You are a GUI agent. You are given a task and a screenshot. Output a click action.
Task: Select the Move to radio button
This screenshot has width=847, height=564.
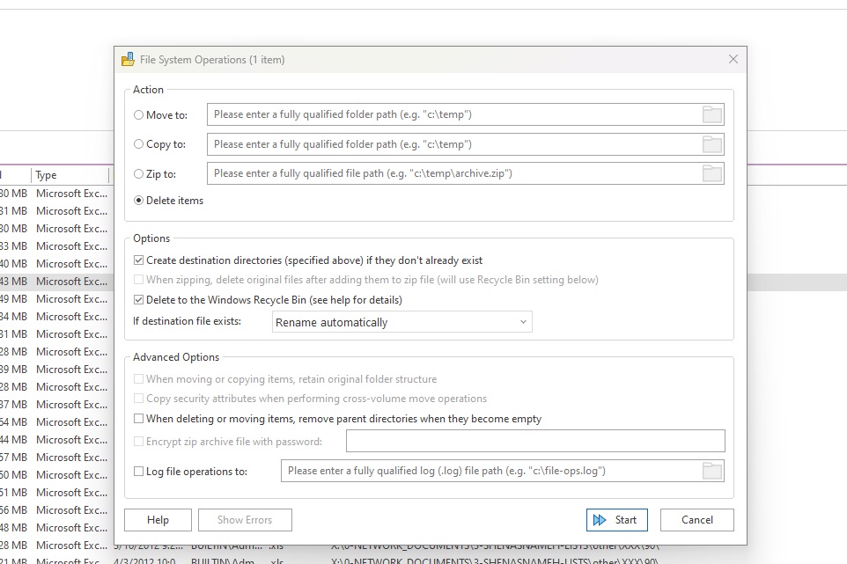(139, 114)
